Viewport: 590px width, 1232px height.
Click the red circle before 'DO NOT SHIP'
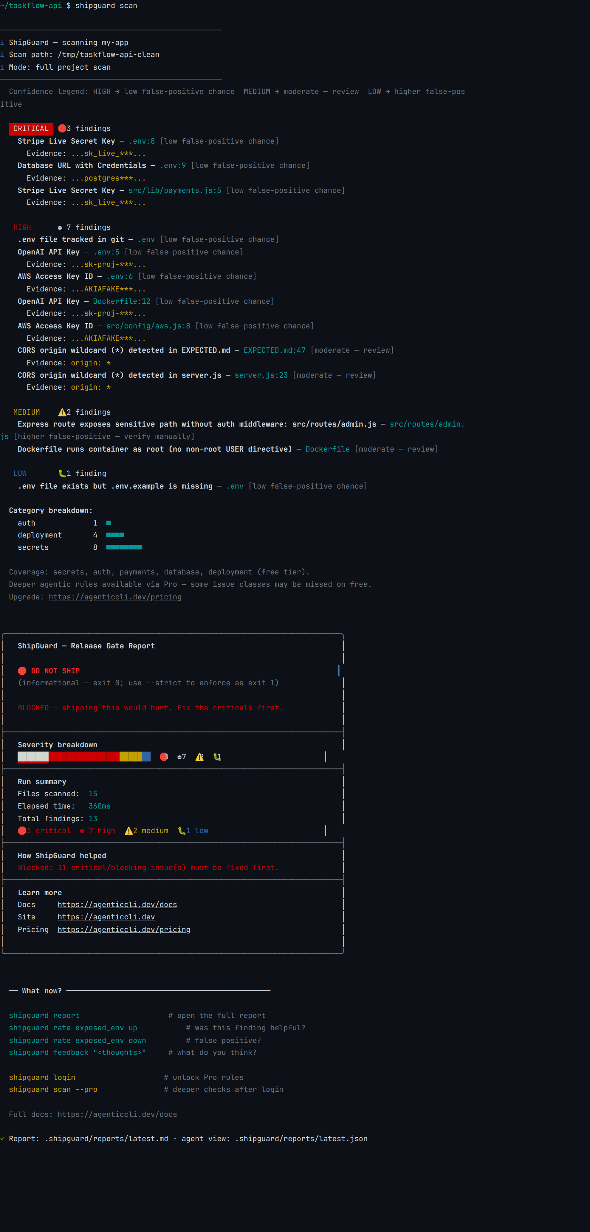(22, 671)
